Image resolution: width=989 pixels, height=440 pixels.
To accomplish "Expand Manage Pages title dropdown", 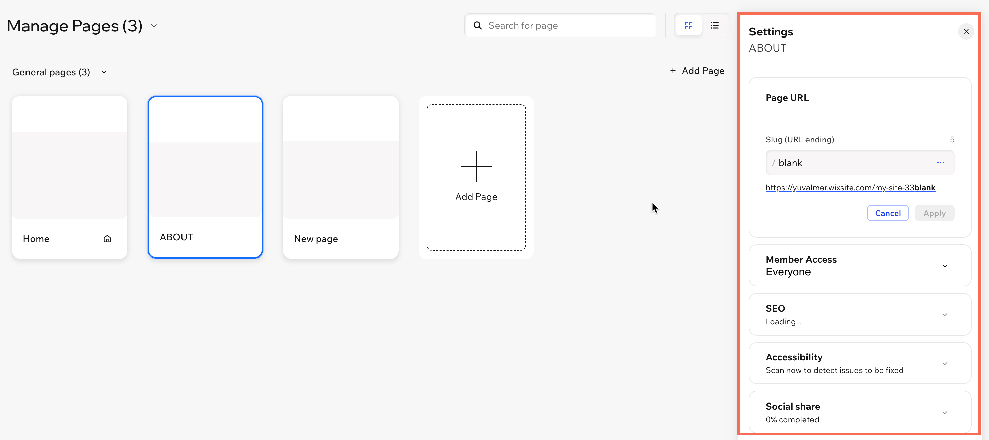I will tap(154, 26).
